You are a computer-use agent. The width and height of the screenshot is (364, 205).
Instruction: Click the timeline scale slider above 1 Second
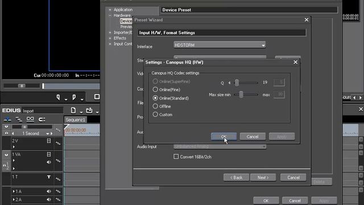pyautogui.click(x=24, y=126)
